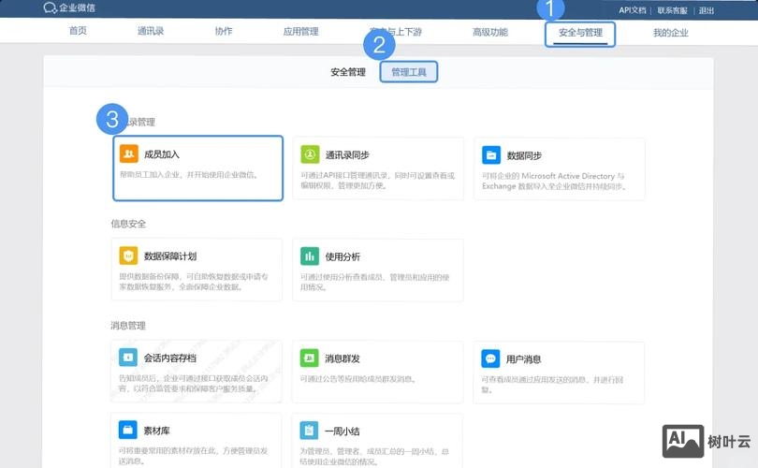Click the blue 数据同步 folder icon
758x468 pixels.
pos(491,155)
